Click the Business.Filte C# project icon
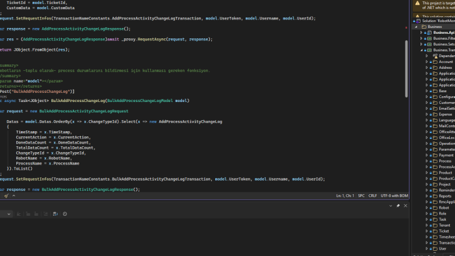Image resolution: width=455 pixels, height=256 pixels. (429, 38)
